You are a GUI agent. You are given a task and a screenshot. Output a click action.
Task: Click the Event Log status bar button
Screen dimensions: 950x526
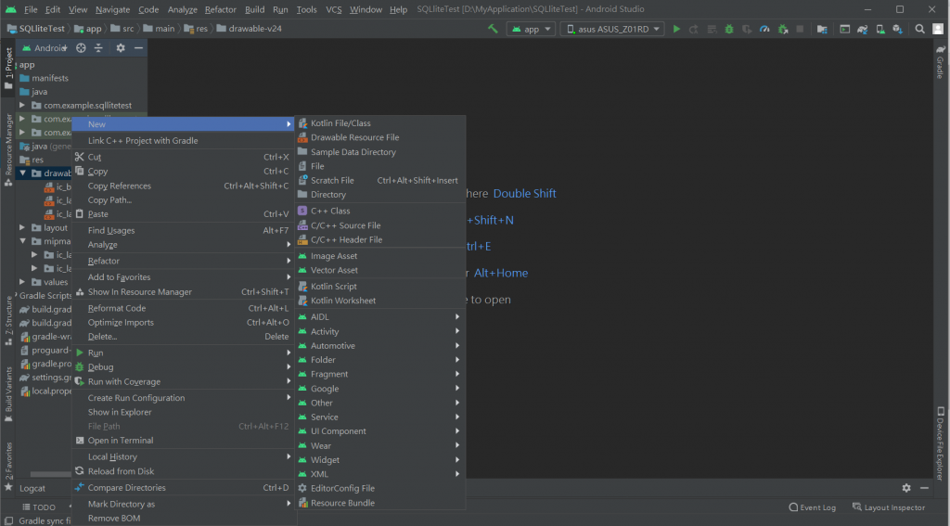pos(813,507)
